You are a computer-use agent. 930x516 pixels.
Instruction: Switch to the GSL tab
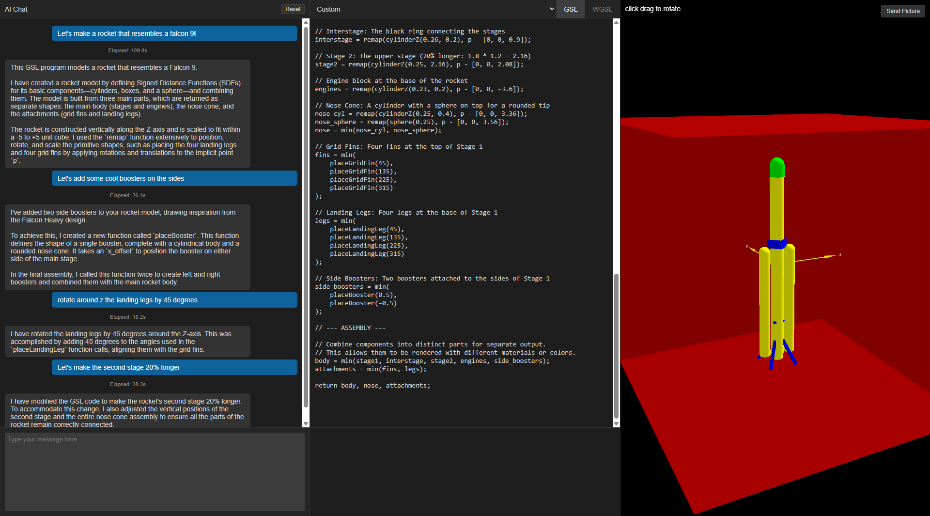[570, 9]
